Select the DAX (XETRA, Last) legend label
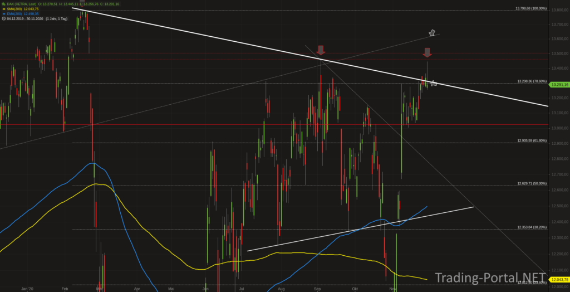The image size is (570, 292). pyautogui.click(x=22, y=4)
